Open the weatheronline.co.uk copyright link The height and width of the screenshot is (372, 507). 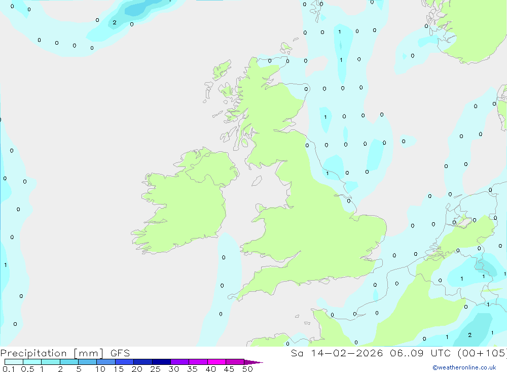[x=464, y=367]
